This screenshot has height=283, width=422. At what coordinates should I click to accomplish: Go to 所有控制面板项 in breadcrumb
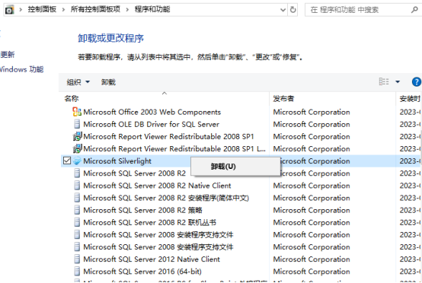pos(95,9)
